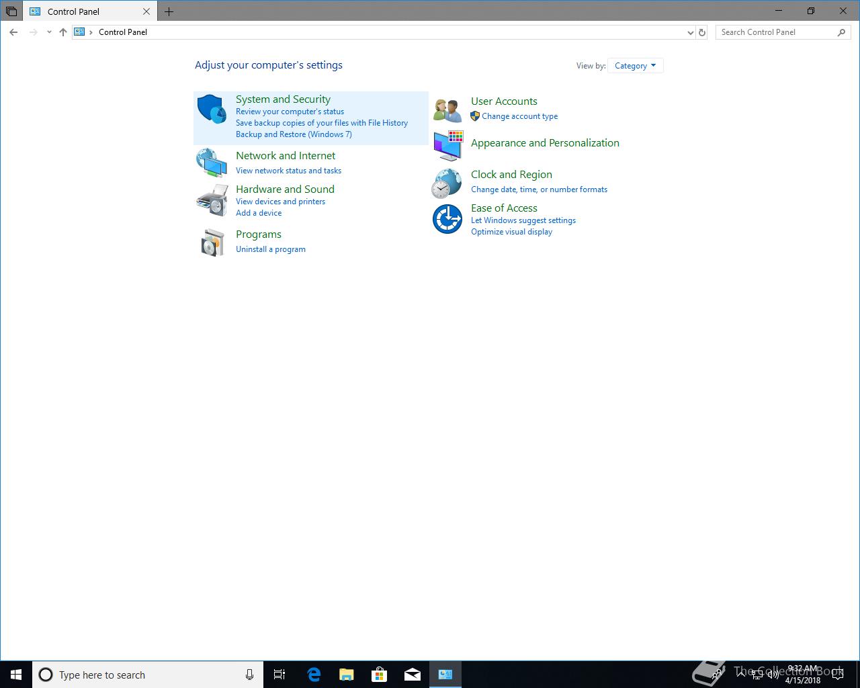This screenshot has height=688, width=860.
Task: Open File Explorer from taskbar
Action: click(x=346, y=675)
